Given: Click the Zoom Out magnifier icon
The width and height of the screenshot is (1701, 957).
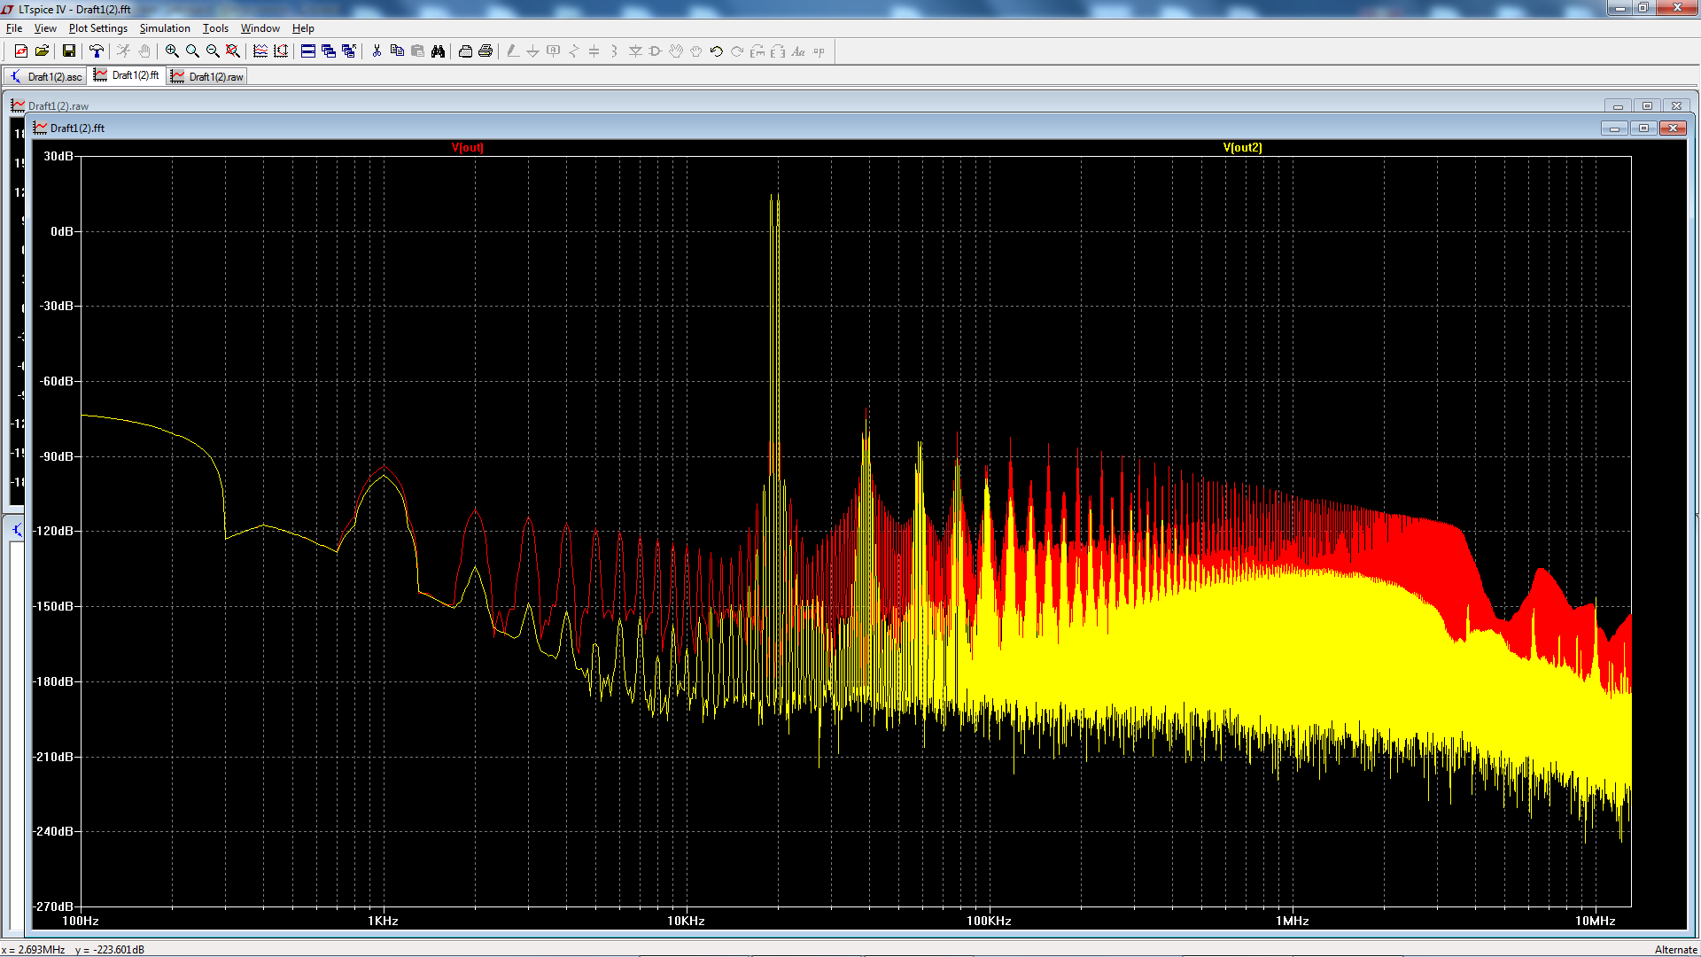Looking at the screenshot, I should pos(213,51).
